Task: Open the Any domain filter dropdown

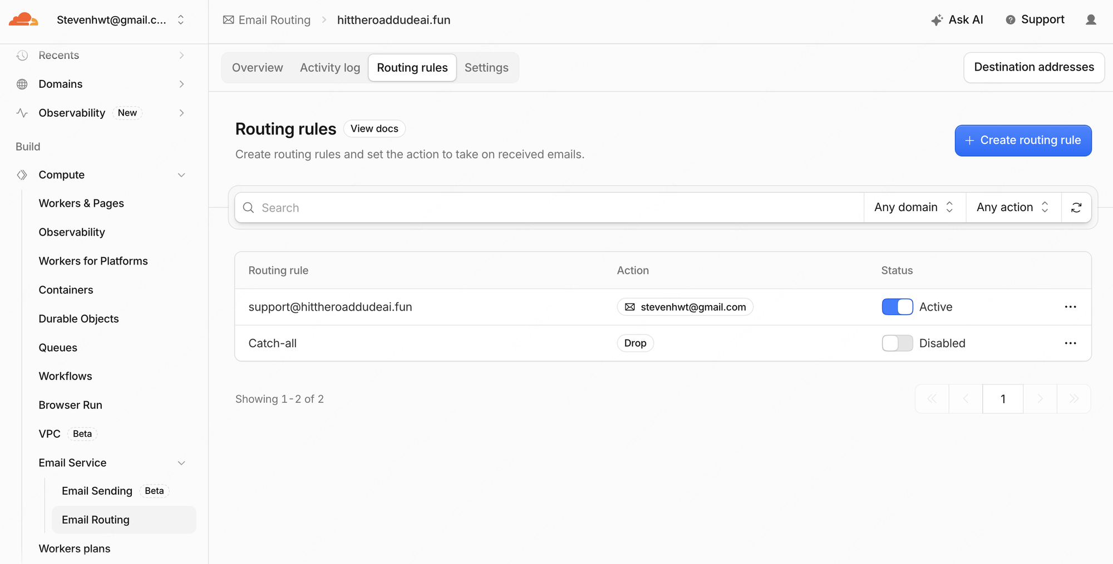Action: [914, 207]
